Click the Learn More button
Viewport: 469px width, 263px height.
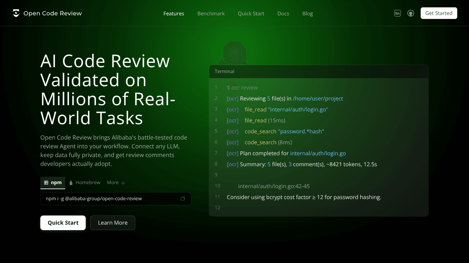(x=113, y=223)
